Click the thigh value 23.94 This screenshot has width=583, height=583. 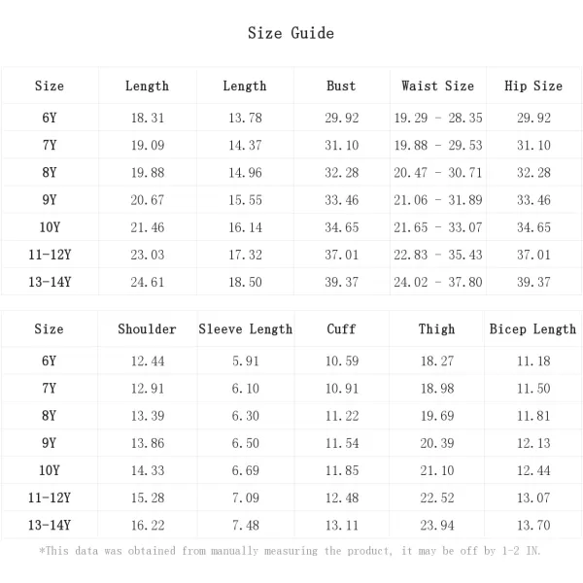[x=437, y=526]
